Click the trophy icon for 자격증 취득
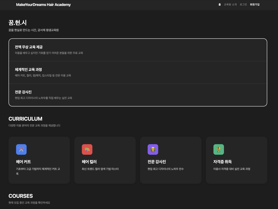Screen dimensions: 278x209 pyautogui.click(x=219, y=149)
